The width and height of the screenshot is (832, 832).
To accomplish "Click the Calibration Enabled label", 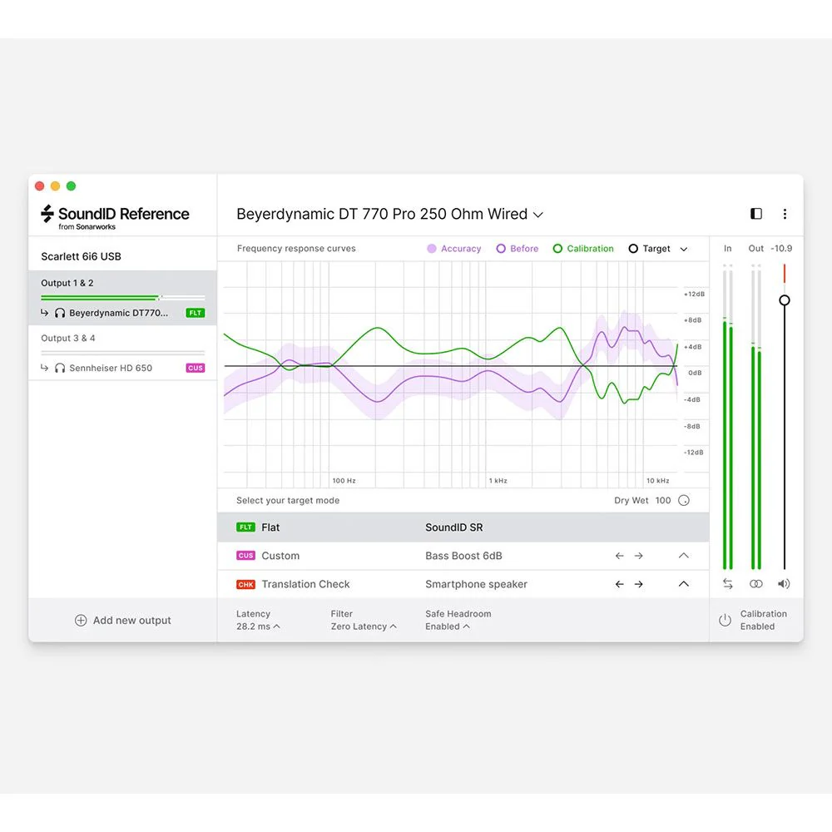I will pos(764,620).
